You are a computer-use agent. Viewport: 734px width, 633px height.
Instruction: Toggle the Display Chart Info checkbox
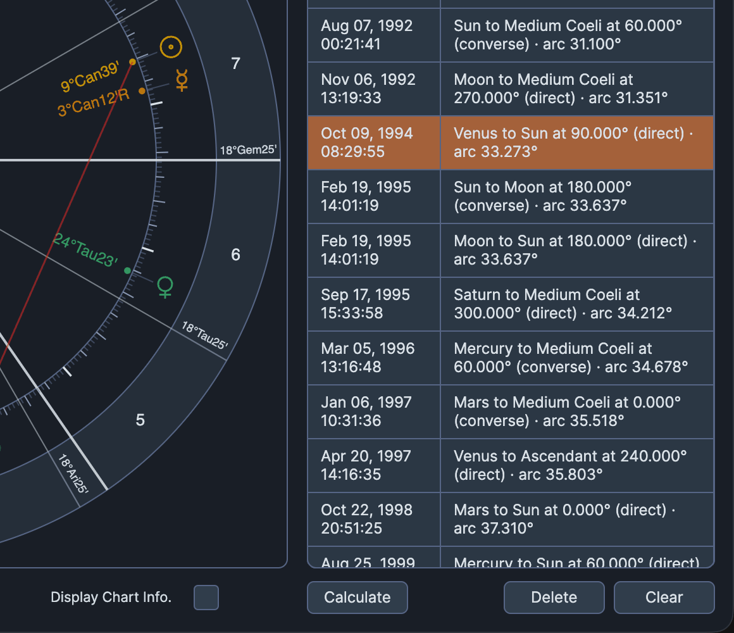click(x=206, y=598)
